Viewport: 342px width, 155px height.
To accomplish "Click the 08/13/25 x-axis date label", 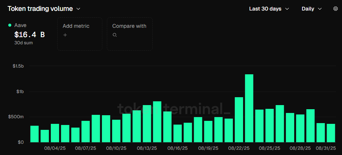I will click(x=147, y=148).
